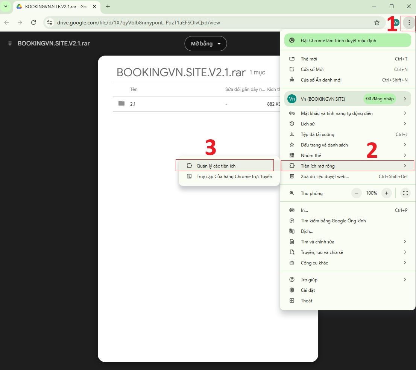
Task: Click the download arrow icon
Action: 292,134
